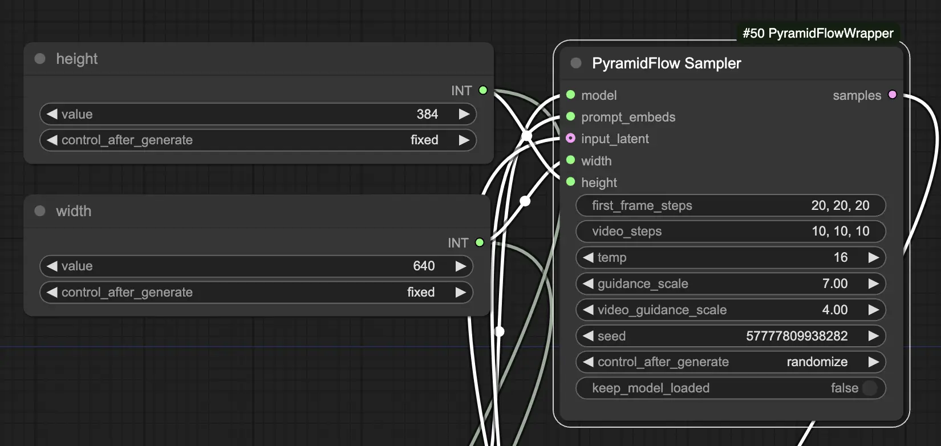Click the upper wire reroute dot near input_latent
Screen dimensions: 941x446
527,135
